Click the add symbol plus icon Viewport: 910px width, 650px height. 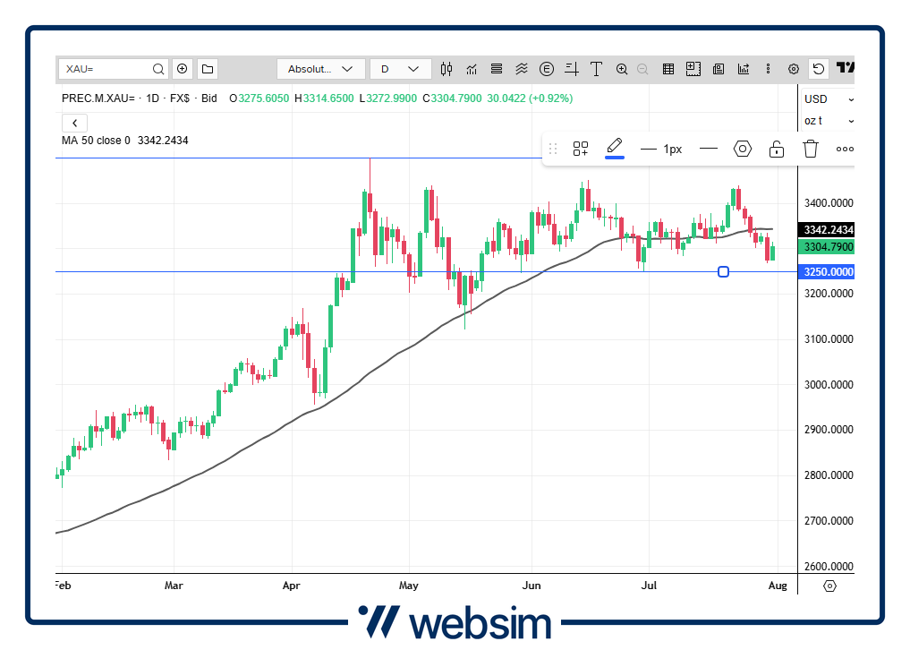coord(183,69)
